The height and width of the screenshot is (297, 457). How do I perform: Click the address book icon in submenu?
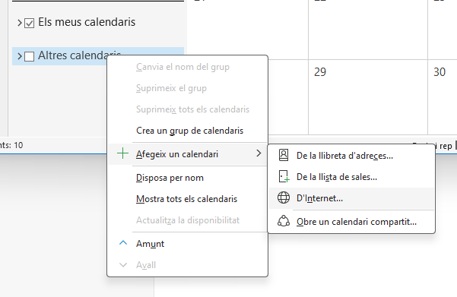point(284,155)
